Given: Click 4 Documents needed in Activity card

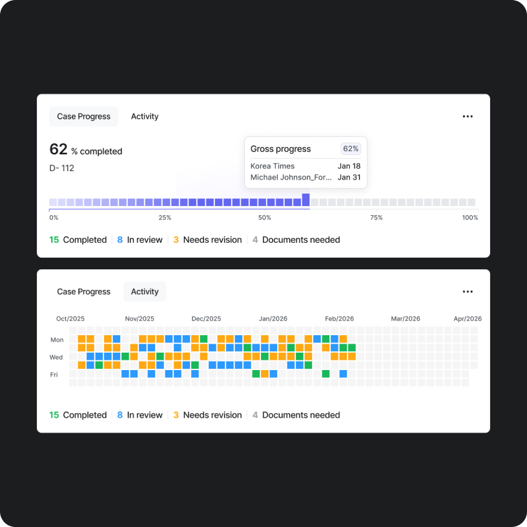Looking at the screenshot, I should (296, 415).
